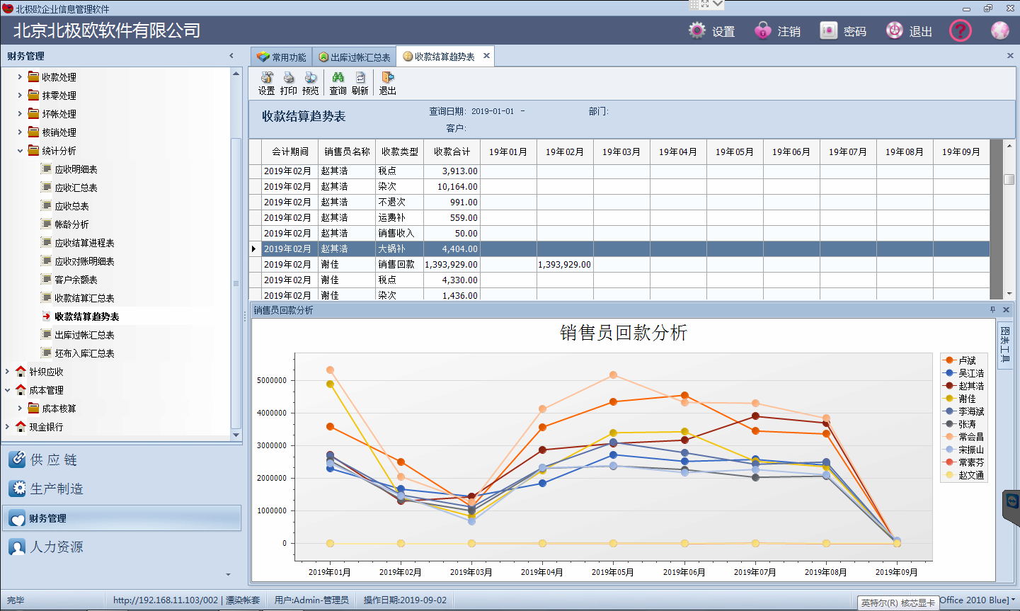The width and height of the screenshot is (1020, 611).
Task: Open the help question mark icon
Action: click(x=961, y=30)
